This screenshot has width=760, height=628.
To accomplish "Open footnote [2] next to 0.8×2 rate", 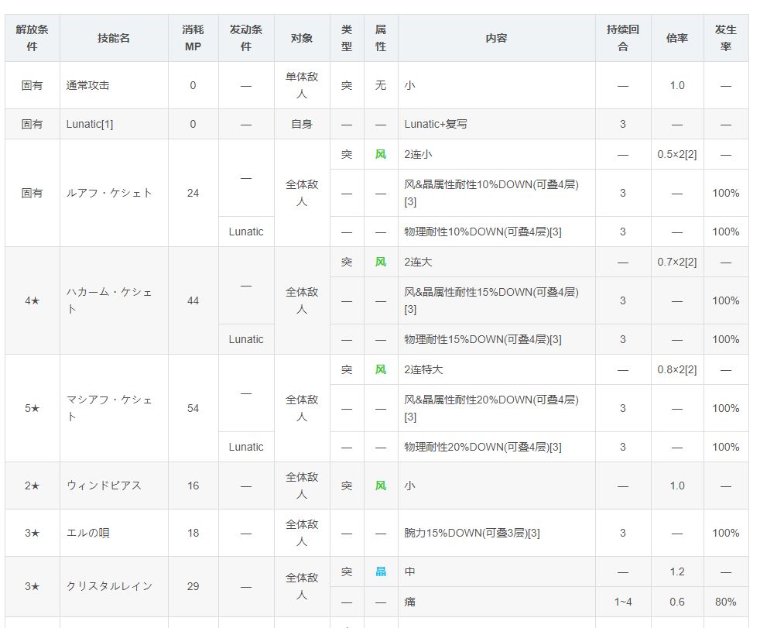I will pos(690,369).
